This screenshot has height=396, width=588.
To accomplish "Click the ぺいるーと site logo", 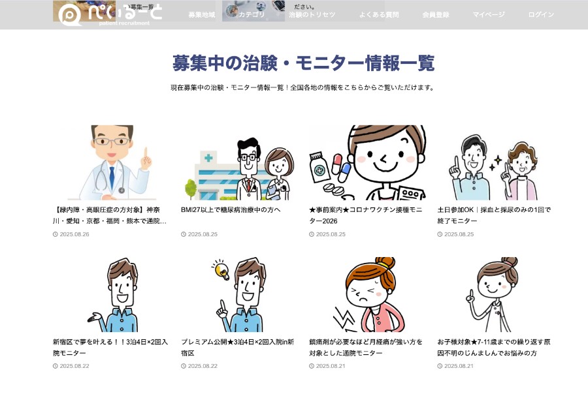I will pyautogui.click(x=110, y=14).
